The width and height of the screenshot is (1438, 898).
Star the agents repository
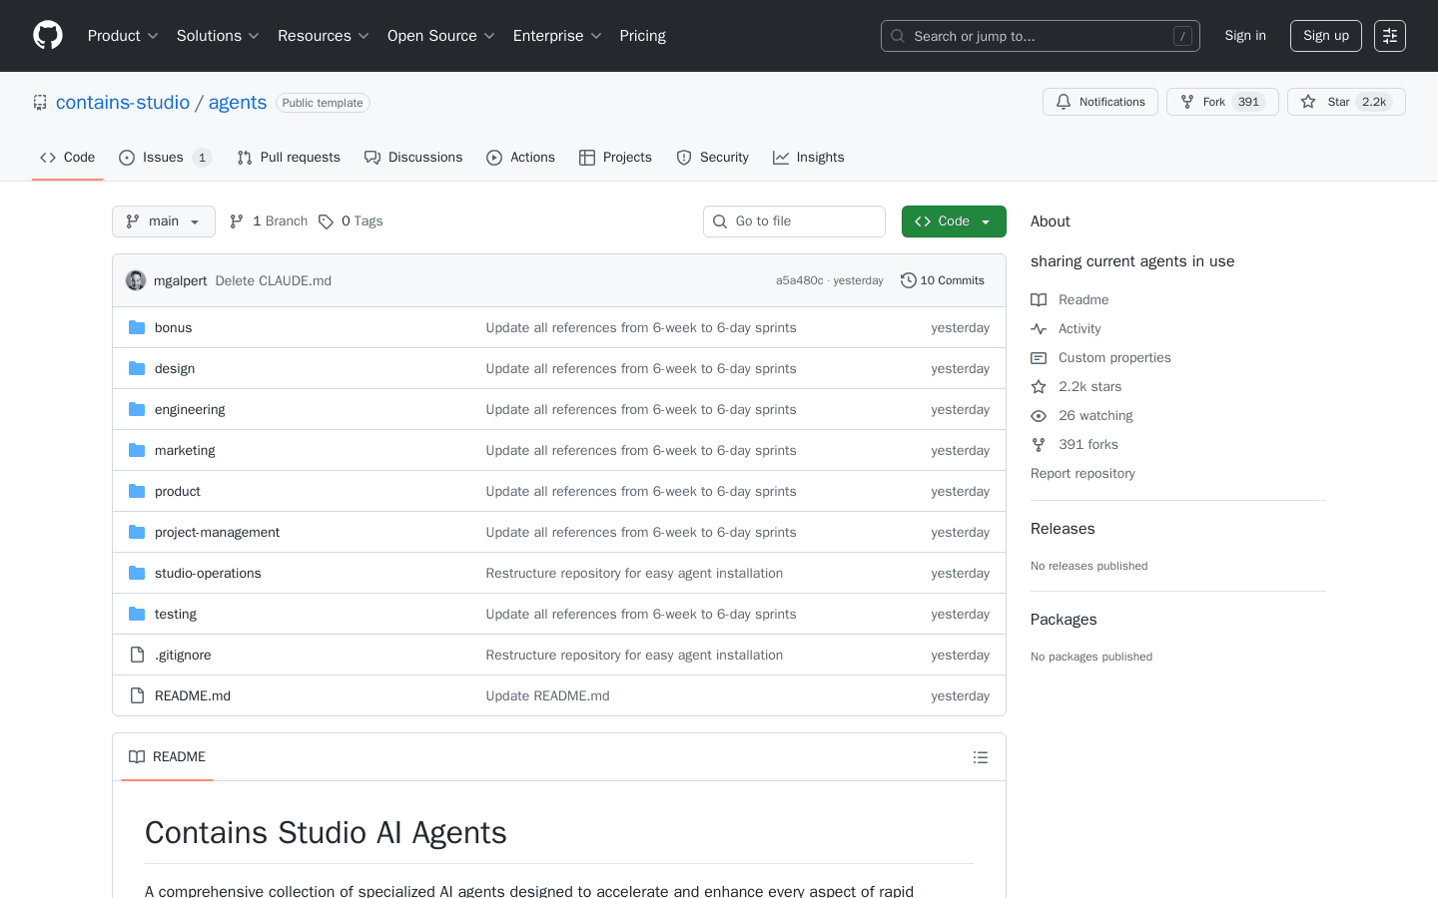[x=1345, y=101]
